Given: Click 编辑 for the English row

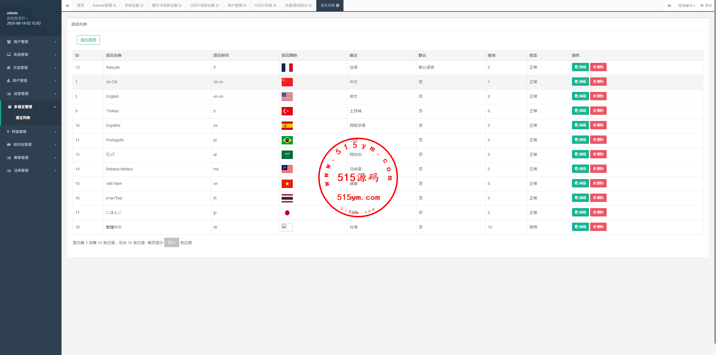Looking at the screenshot, I should click(x=580, y=96).
